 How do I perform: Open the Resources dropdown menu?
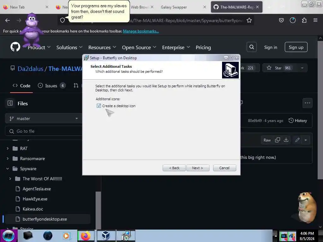click(x=102, y=47)
